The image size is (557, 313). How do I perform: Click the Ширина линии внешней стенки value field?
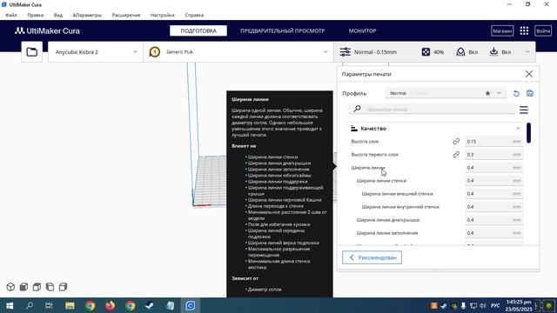coord(493,194)
